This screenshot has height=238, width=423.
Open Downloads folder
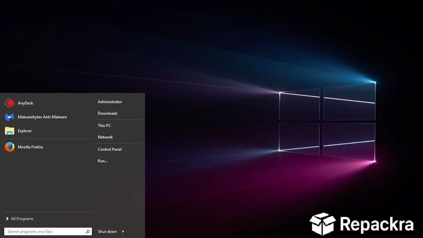click(x=107, y=113)
